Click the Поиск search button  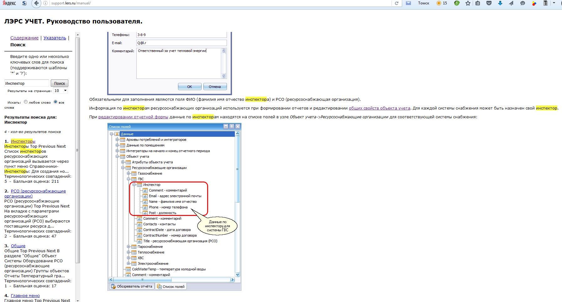[x=60, y=83]
